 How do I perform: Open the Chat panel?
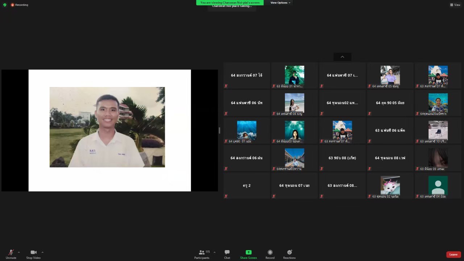point(227,252)
